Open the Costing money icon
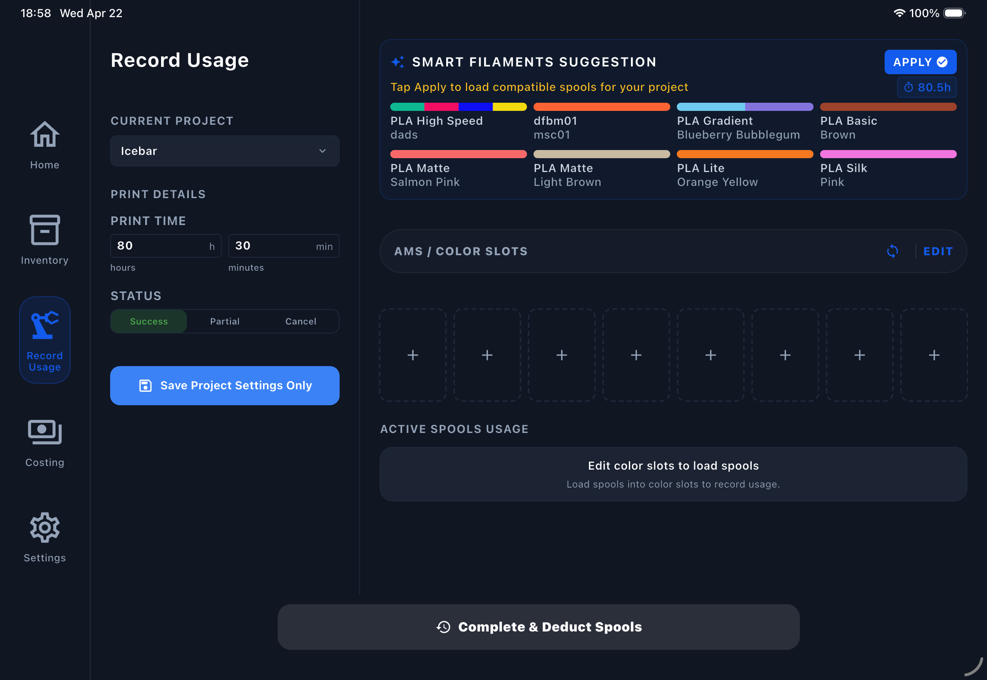This screenshot has height=680, width=987. coord(45,433)
